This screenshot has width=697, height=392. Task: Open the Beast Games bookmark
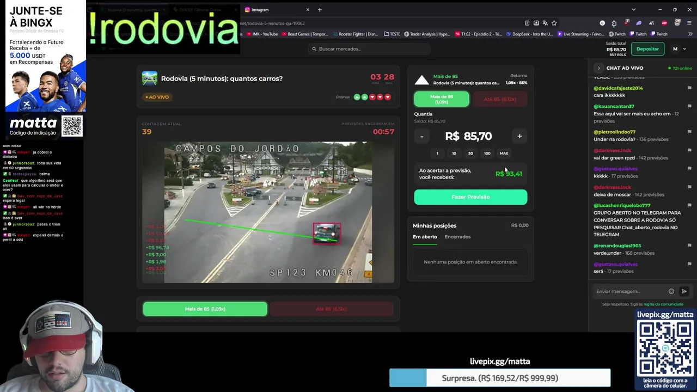tap(305, 34)
